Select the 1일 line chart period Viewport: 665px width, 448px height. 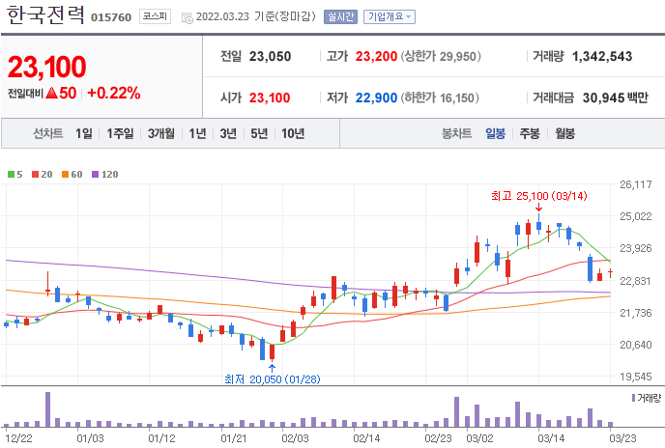click(x=83, y=133)
